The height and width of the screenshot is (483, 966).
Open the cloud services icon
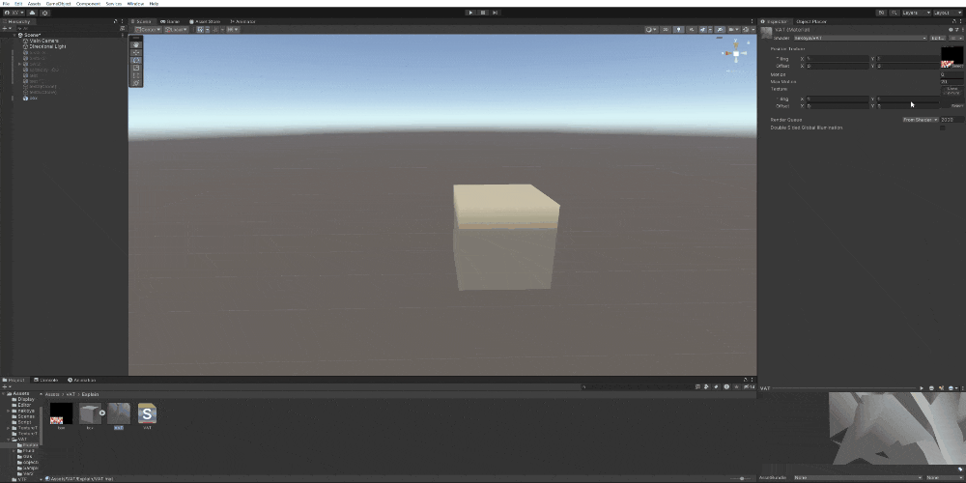click(32, 13)
